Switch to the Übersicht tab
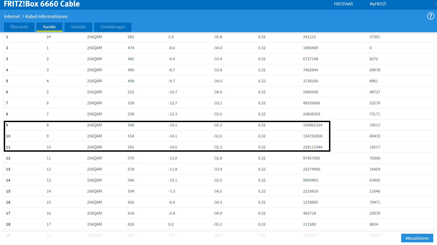 tap(19, 27)
